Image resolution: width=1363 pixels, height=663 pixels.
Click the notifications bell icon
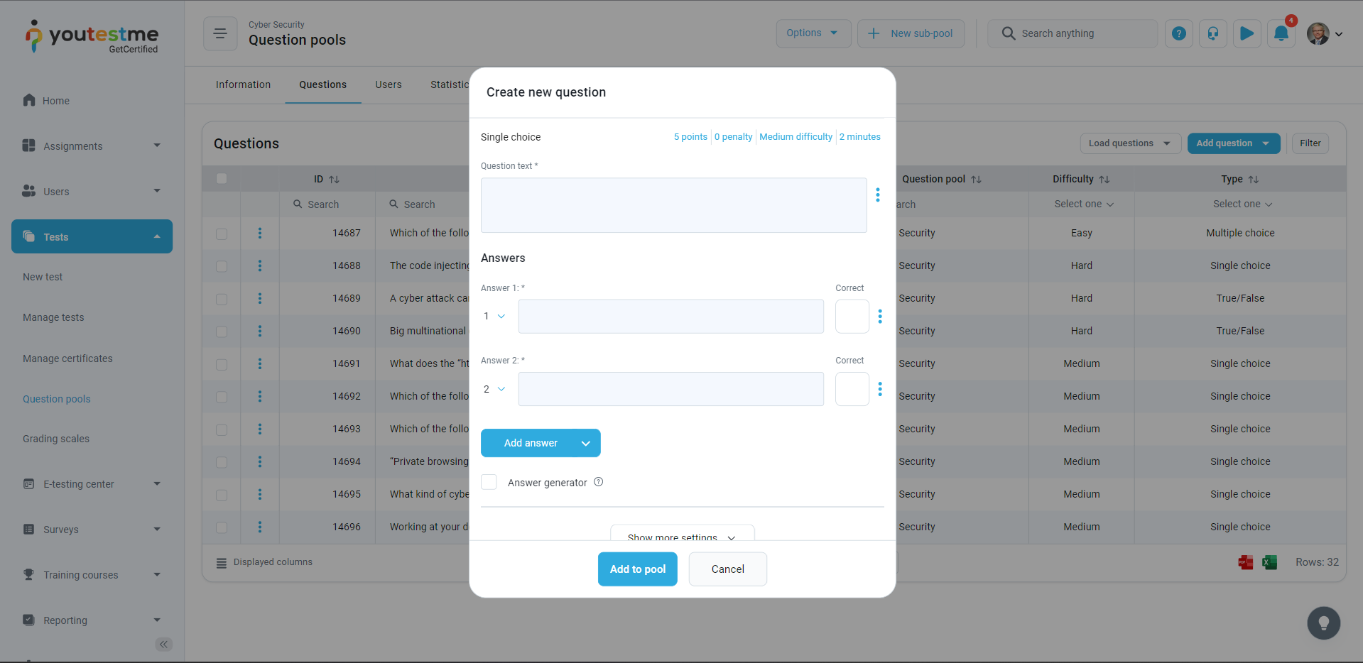click(x=1281, y=33)
